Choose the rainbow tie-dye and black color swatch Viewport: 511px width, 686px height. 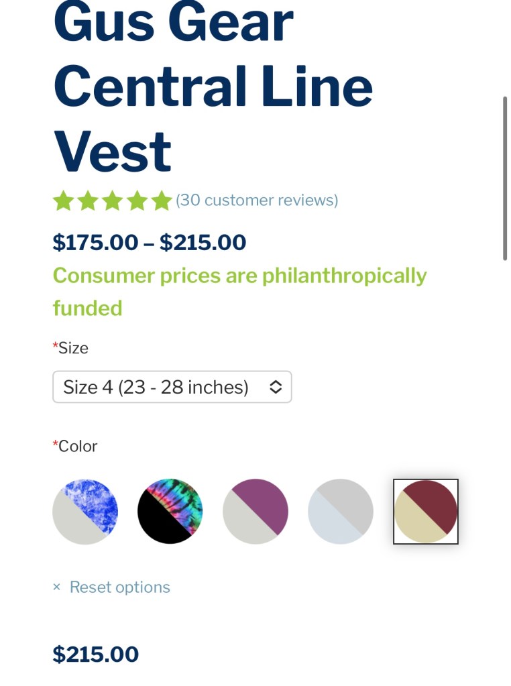pos(170,512)
